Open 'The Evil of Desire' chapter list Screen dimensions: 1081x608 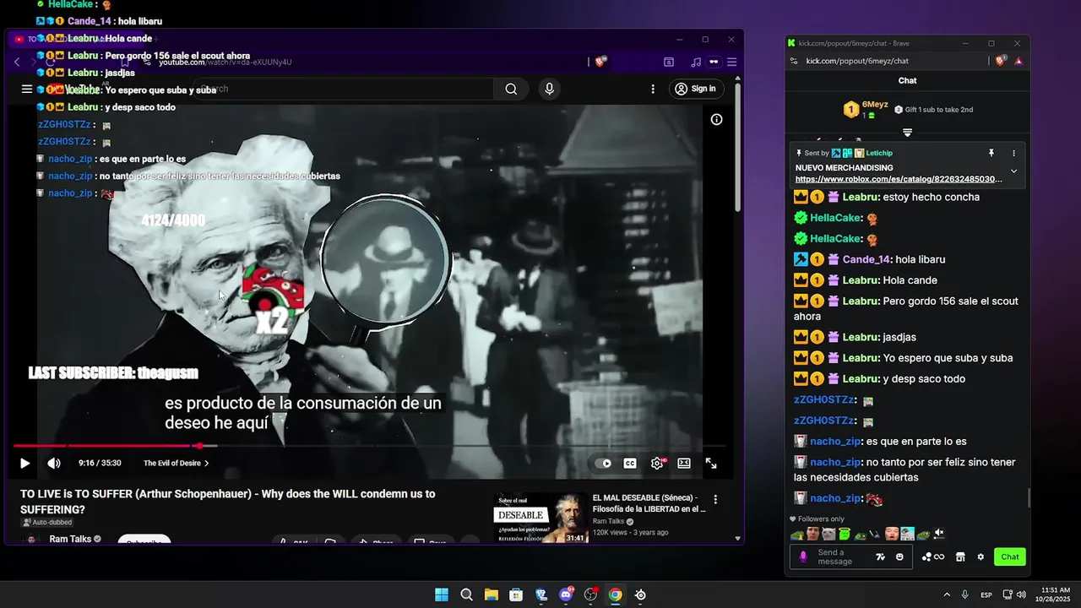click(176, 463)
